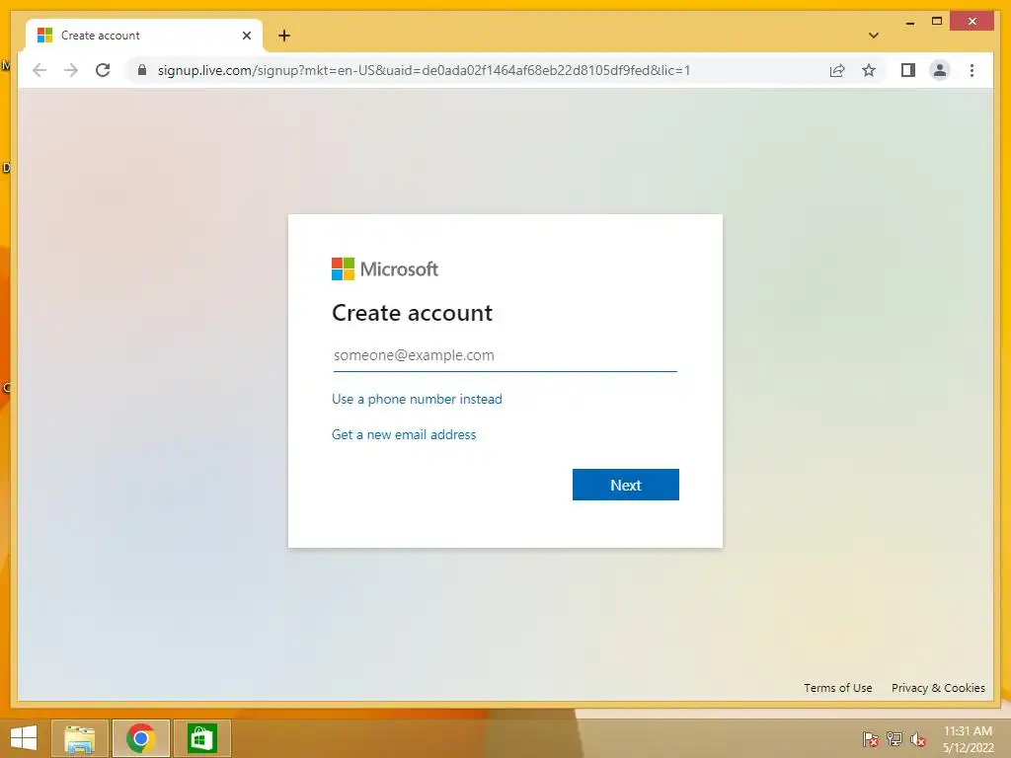The height and width of the screenshot is (758, 1011).
Task: Close the Create account tab
Action: [x=246, y=36]
